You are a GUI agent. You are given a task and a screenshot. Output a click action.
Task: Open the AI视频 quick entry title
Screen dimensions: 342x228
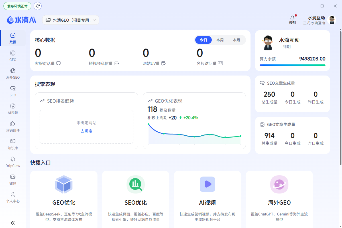[207, 203]
